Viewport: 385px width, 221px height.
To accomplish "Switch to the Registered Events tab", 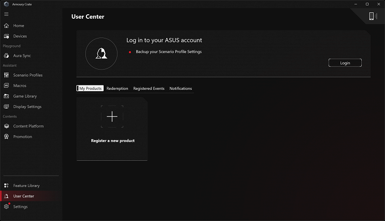I will point(149,89).
